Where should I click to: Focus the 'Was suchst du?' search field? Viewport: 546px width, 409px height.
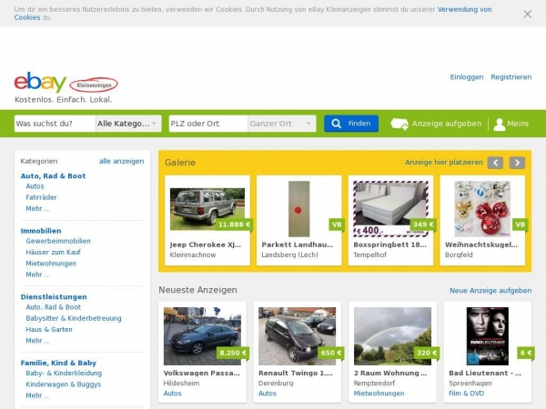pos(55,124)
